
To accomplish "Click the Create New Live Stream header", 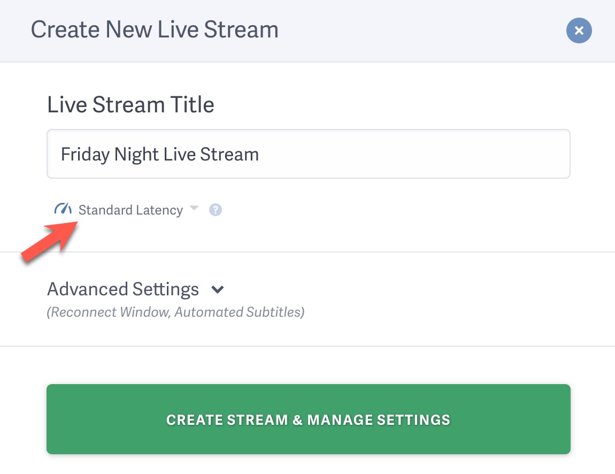I will pyautogui.click(x=155, y=30).
